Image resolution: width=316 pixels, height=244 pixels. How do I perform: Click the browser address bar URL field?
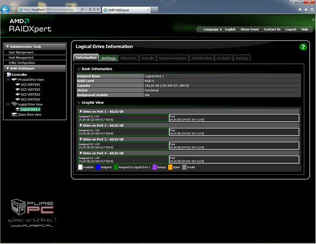[x=48, y=9]
